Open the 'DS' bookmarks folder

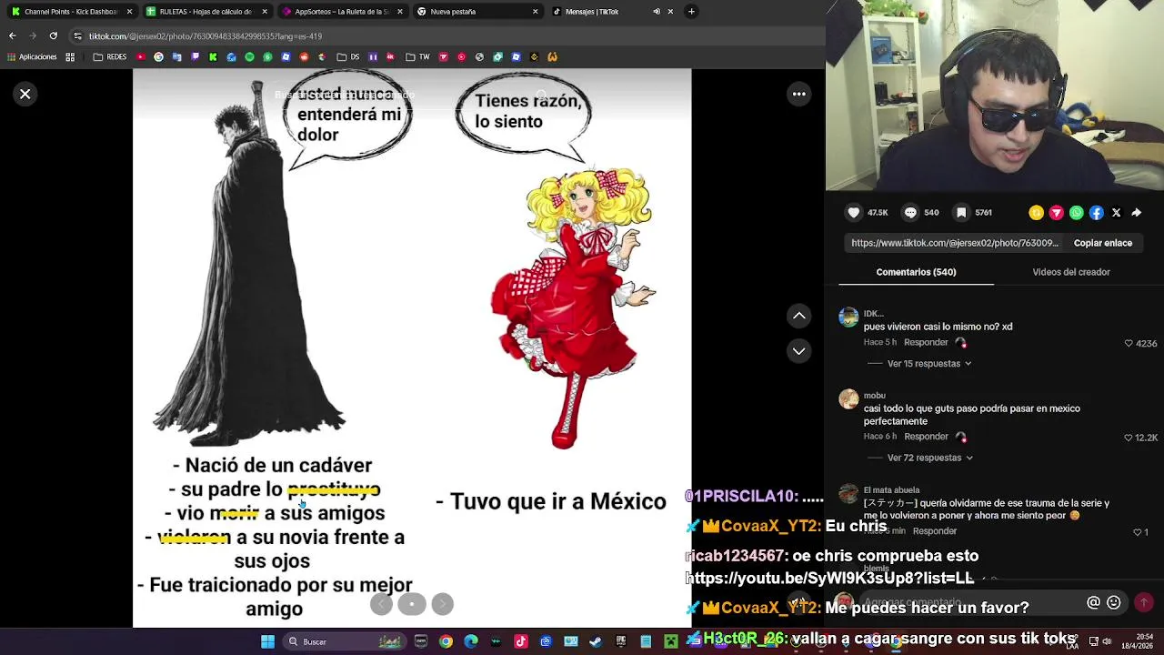click(347, 56)
